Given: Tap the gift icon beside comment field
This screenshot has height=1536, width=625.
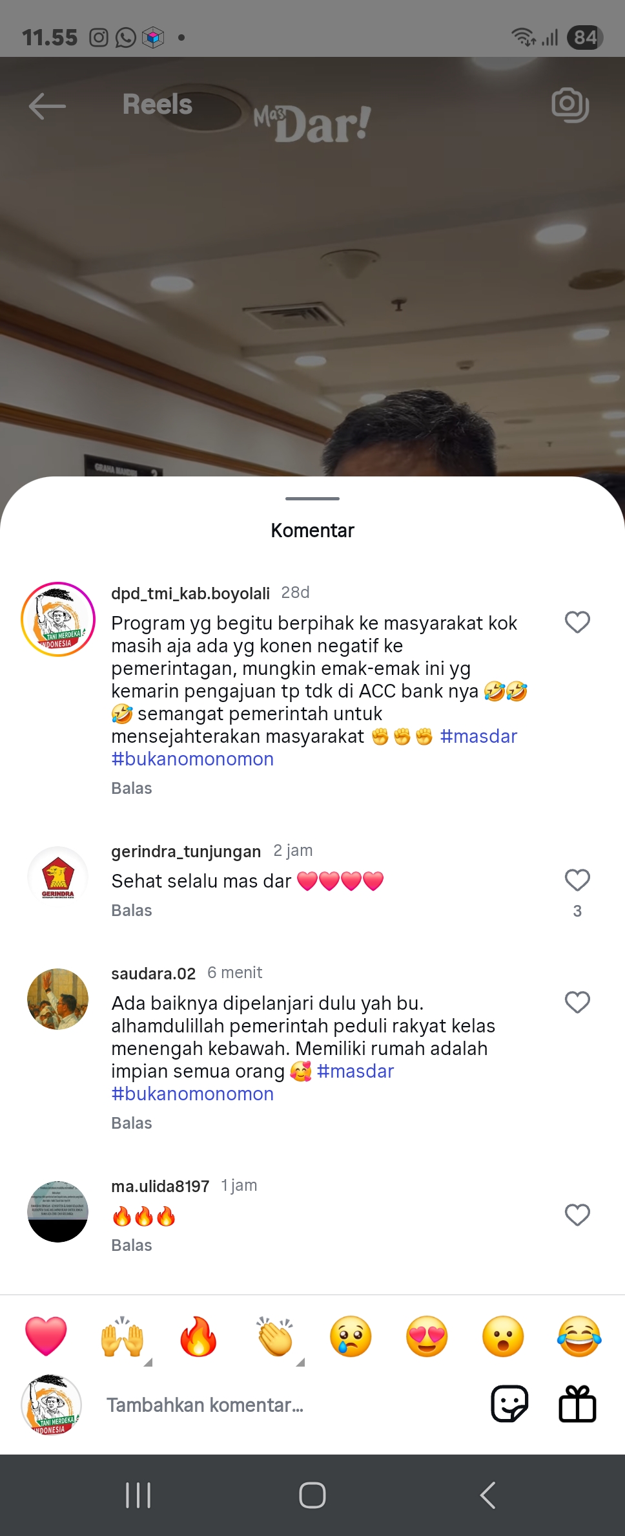Looking at the screenshot, I should [x=577, y=1403].
